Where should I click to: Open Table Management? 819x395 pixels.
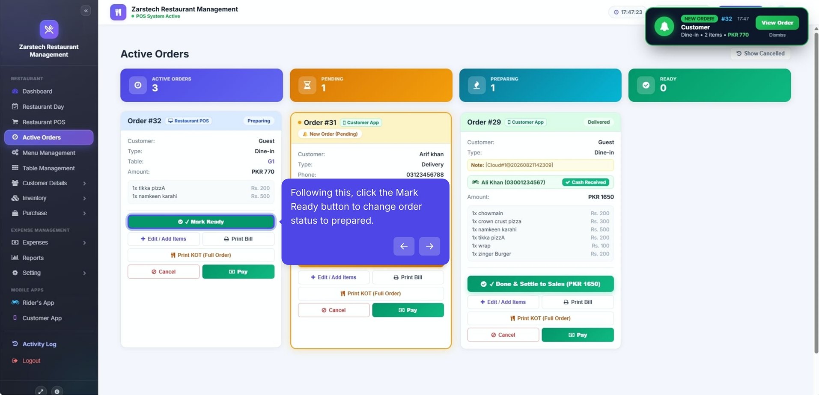tap(49, 168)
